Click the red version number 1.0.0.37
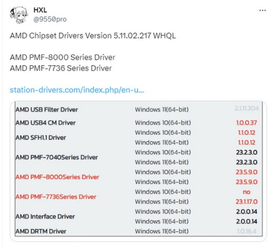Viewport: 268px width, 247px height. pos(246,123)
